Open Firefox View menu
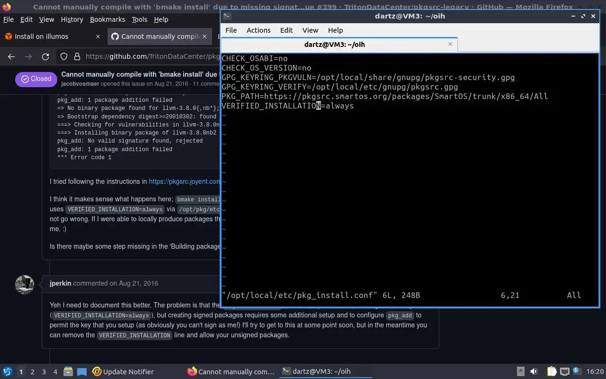606x379 pixels. click(x=46, y=19)
